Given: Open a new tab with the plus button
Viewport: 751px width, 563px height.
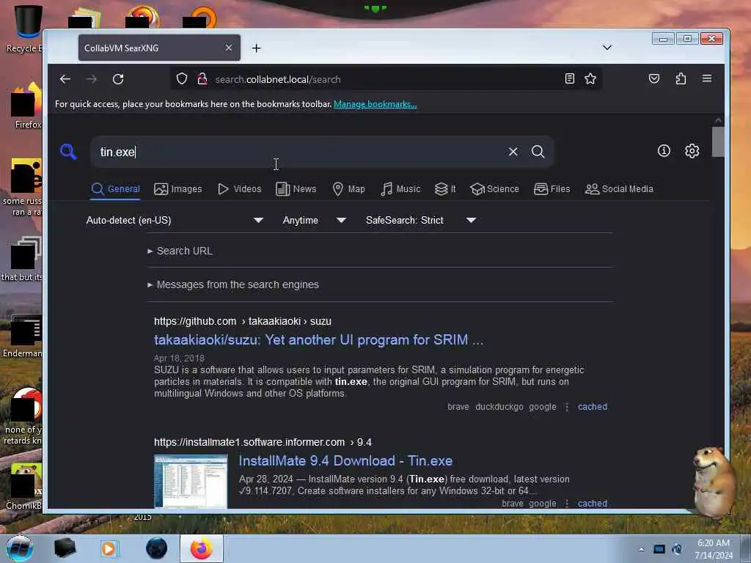Looking at the screenshot, I should pos(256,48).
